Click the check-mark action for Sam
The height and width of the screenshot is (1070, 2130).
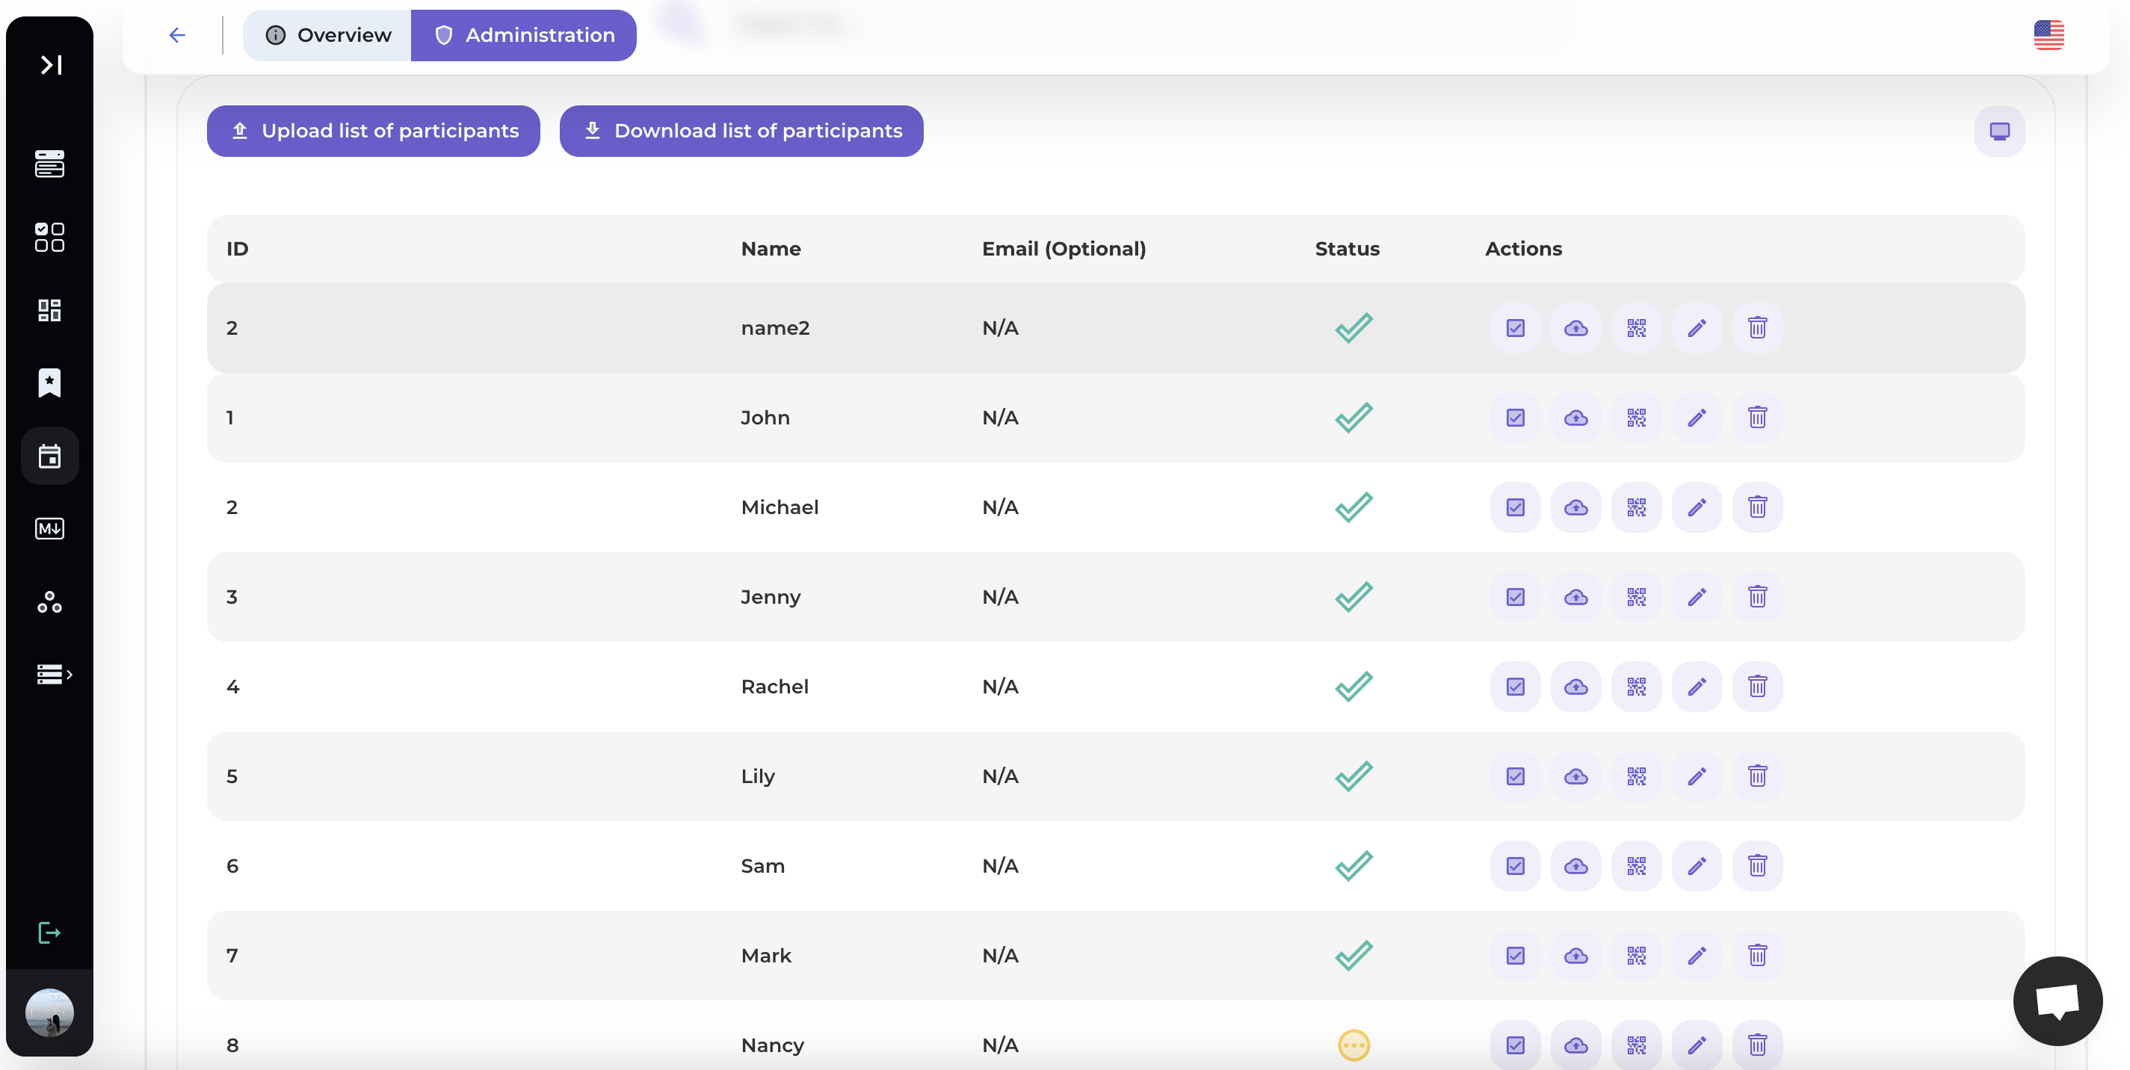1515,866
